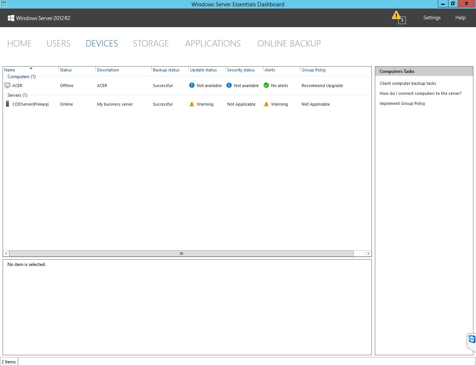Open the STORAGE tab

(x=151, y=44)
